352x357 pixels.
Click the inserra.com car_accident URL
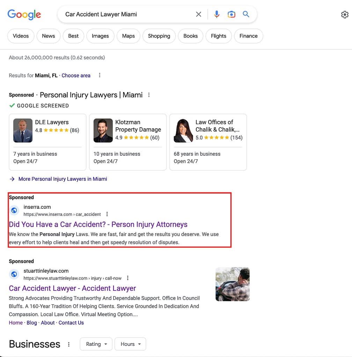(62, 214)
